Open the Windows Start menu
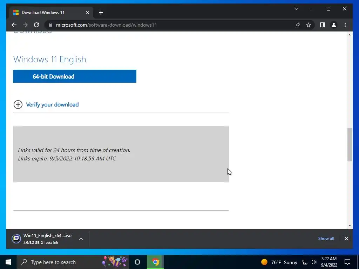Viewport: 359px width, 269px height. 8,262
